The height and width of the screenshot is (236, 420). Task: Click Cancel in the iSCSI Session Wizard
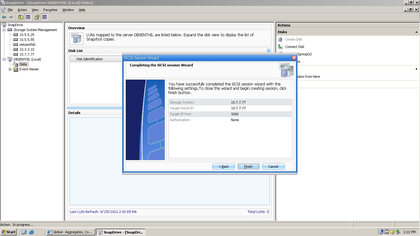[x=273, y=166]
